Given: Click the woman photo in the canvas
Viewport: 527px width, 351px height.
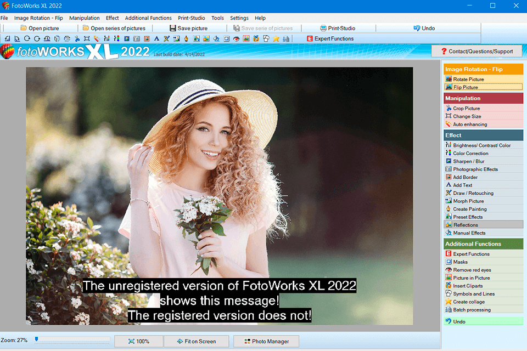Looking at the screenshot, I should pos(220,196).
